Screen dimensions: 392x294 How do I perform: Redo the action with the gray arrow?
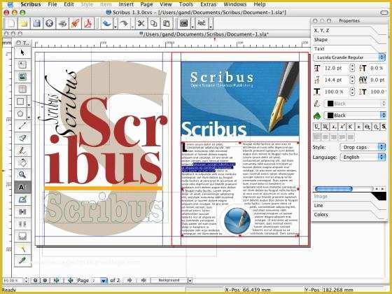point(124,24)
